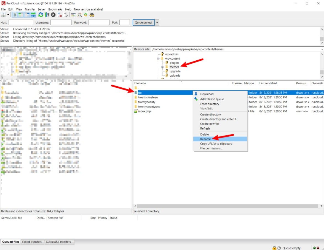The width and height of the screenshot is (324, 250).
Task: Click the New version available! menu item
Action: pyautogui.click(x=88, y=9)
